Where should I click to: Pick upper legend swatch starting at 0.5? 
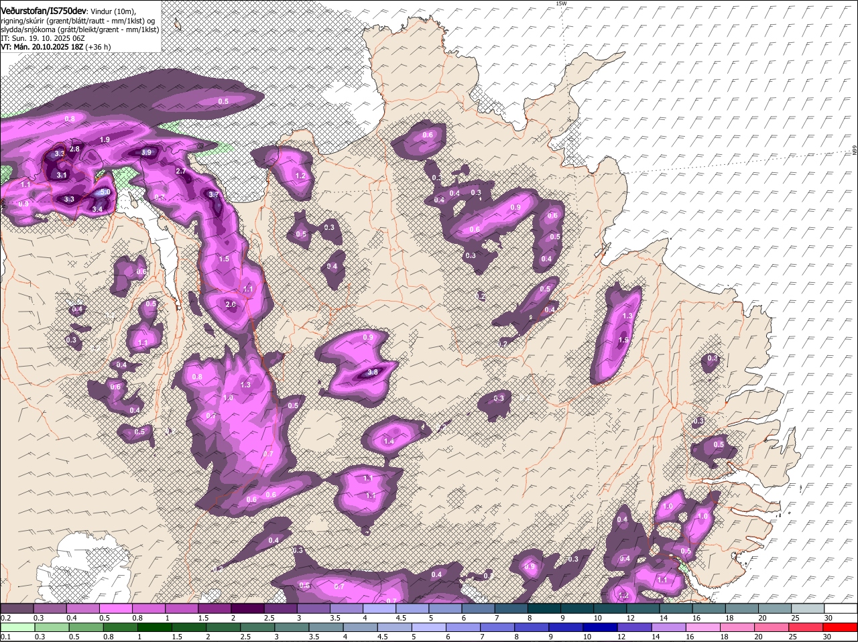(115, 608)
